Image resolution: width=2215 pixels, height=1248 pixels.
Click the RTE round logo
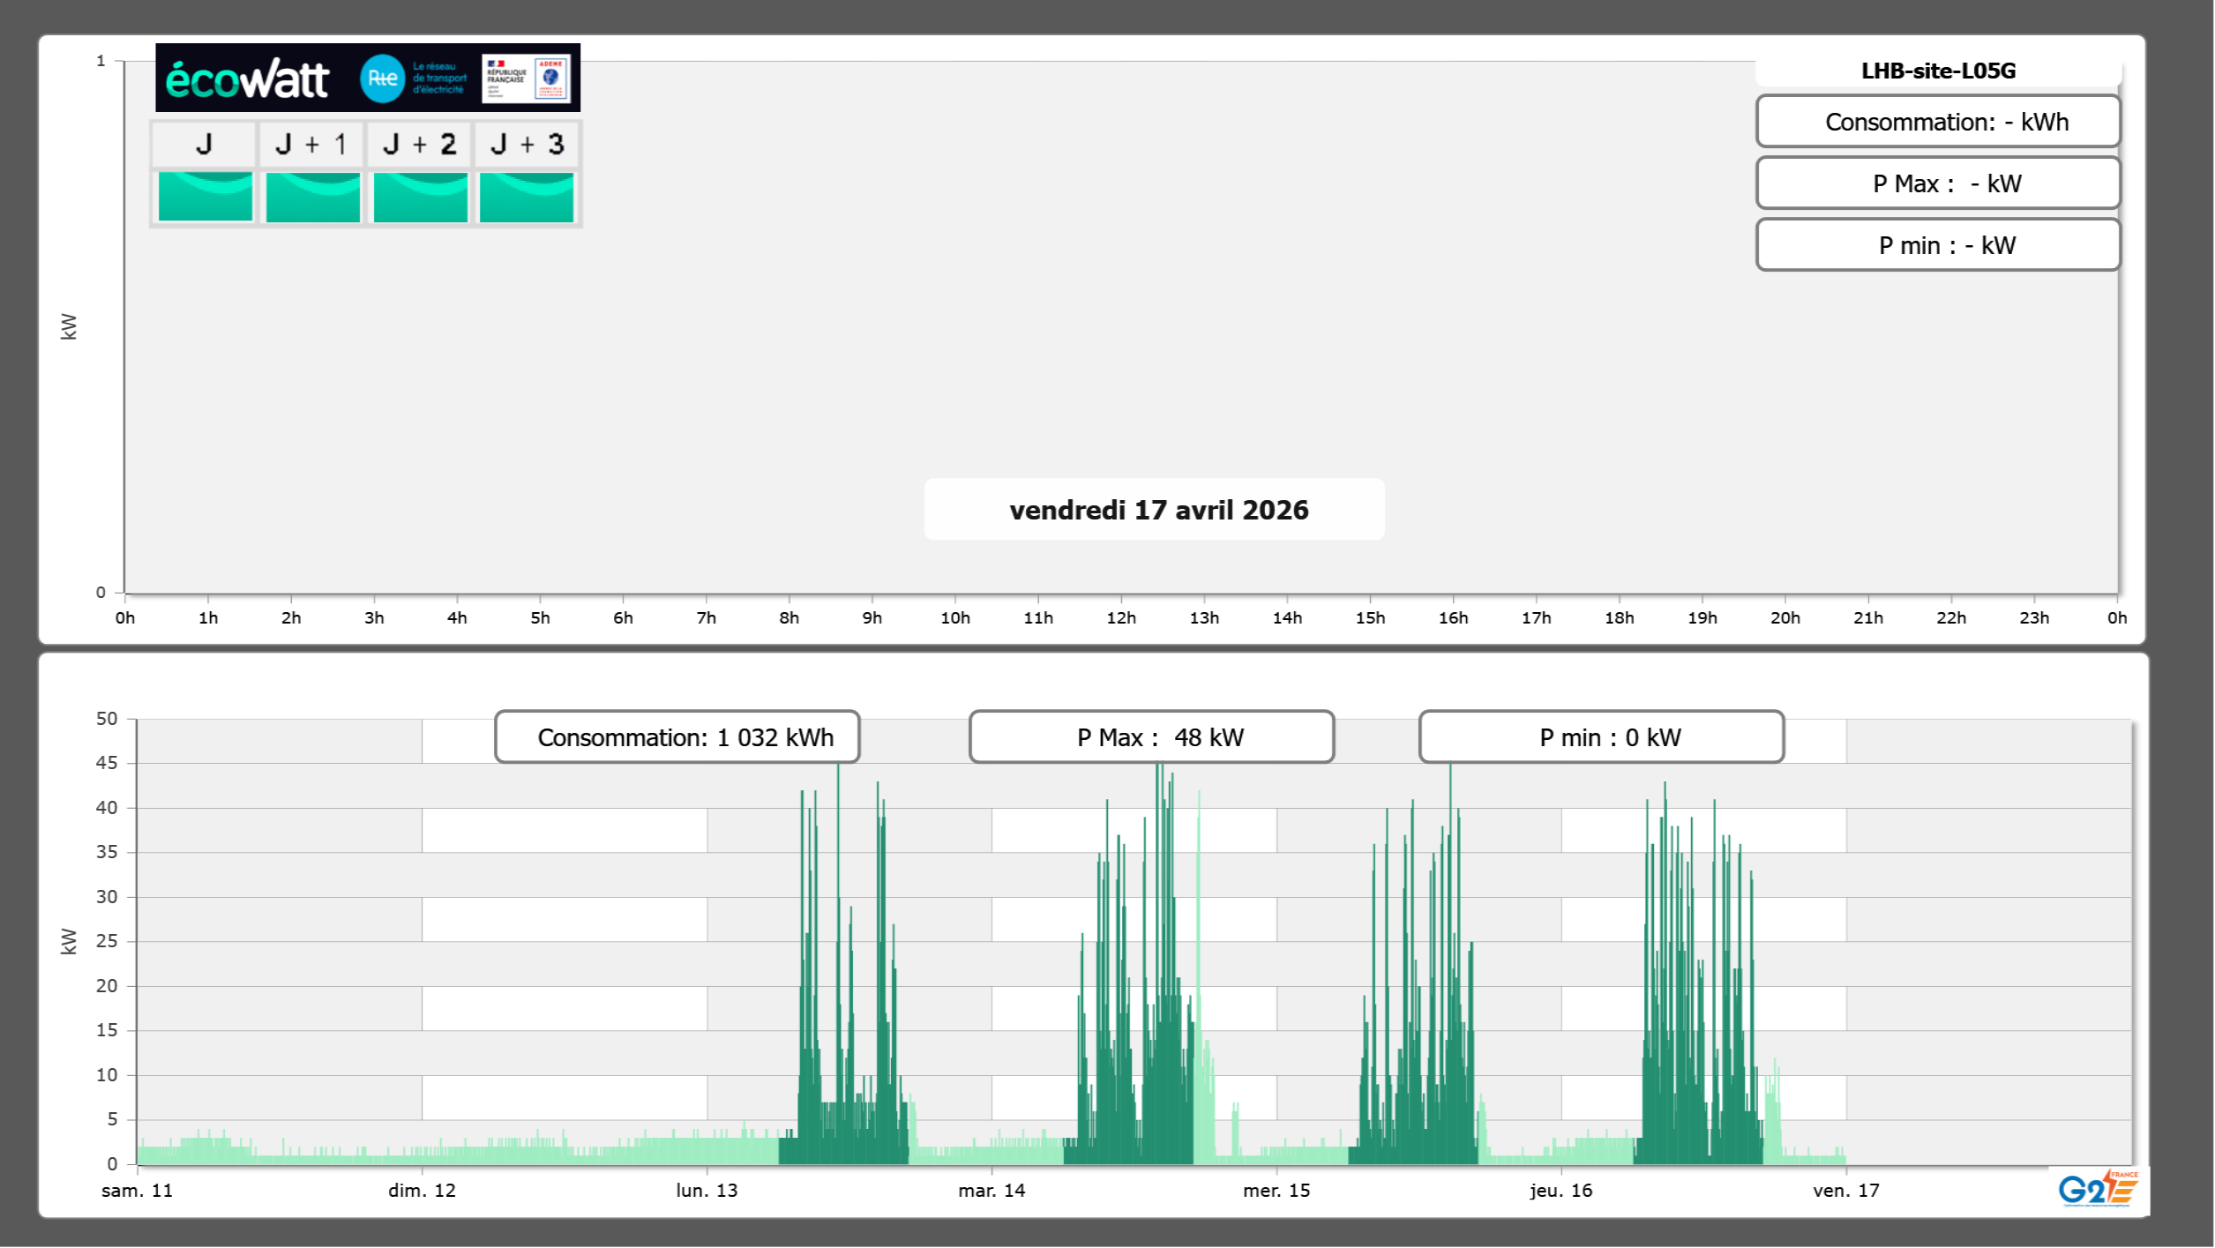point(382,78)
